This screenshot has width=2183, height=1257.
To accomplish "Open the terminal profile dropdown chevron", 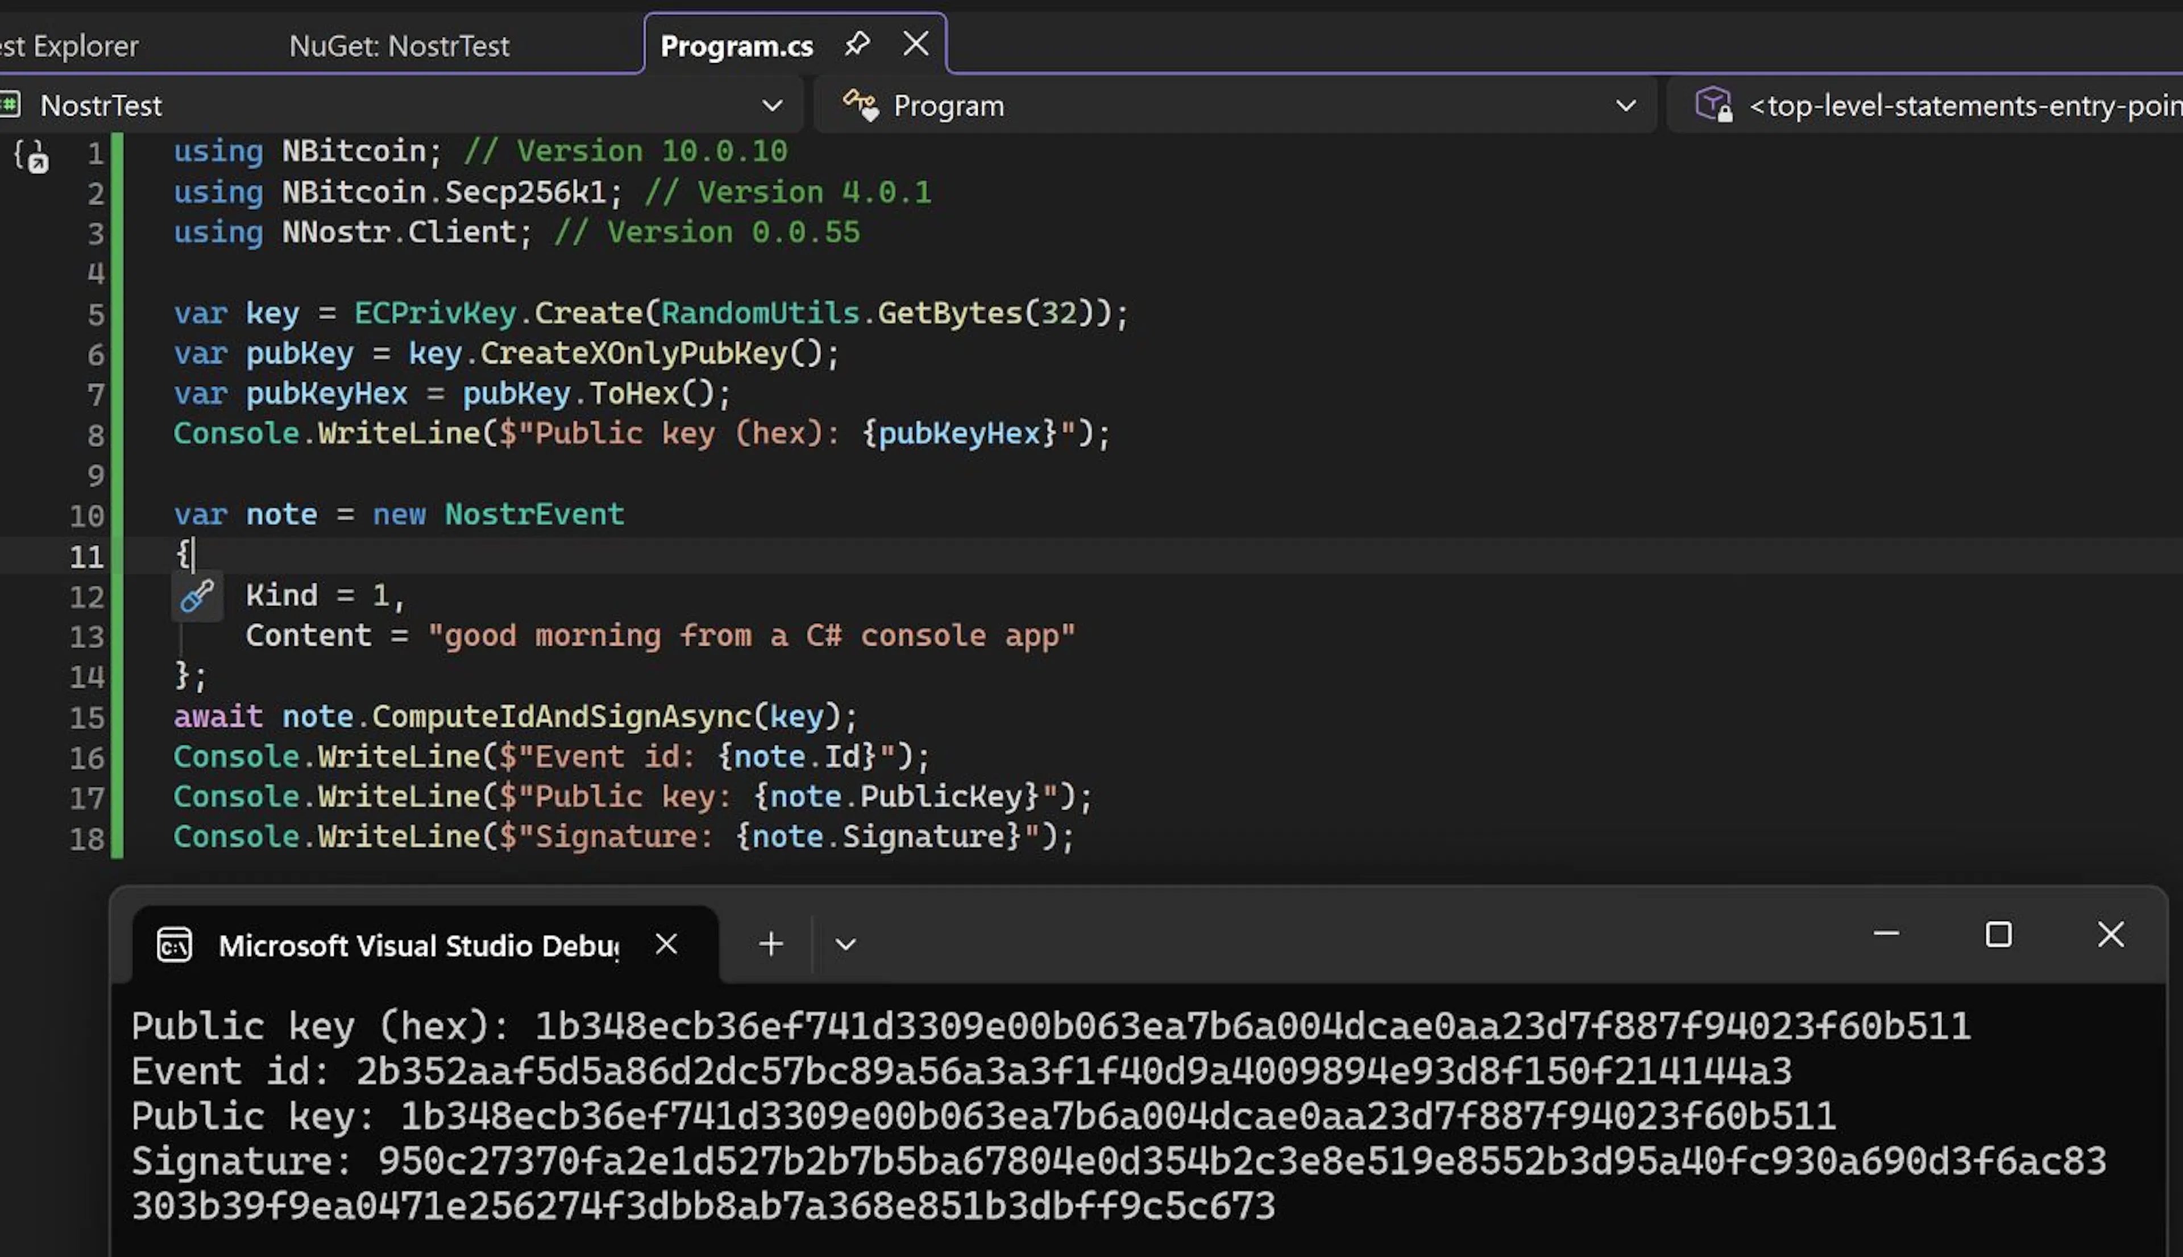I will coord(846,944).
